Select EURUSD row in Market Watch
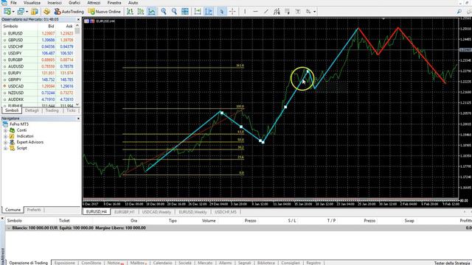 coord(38,33)
